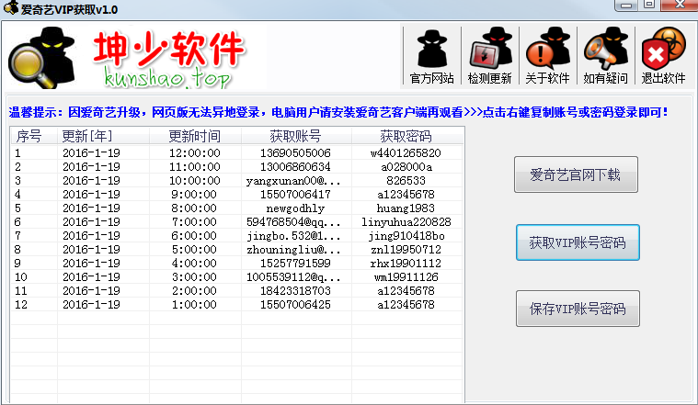Click the 检测更新 check update icon
The height and width of the screenshot is (405, 698).
(489, 57)
